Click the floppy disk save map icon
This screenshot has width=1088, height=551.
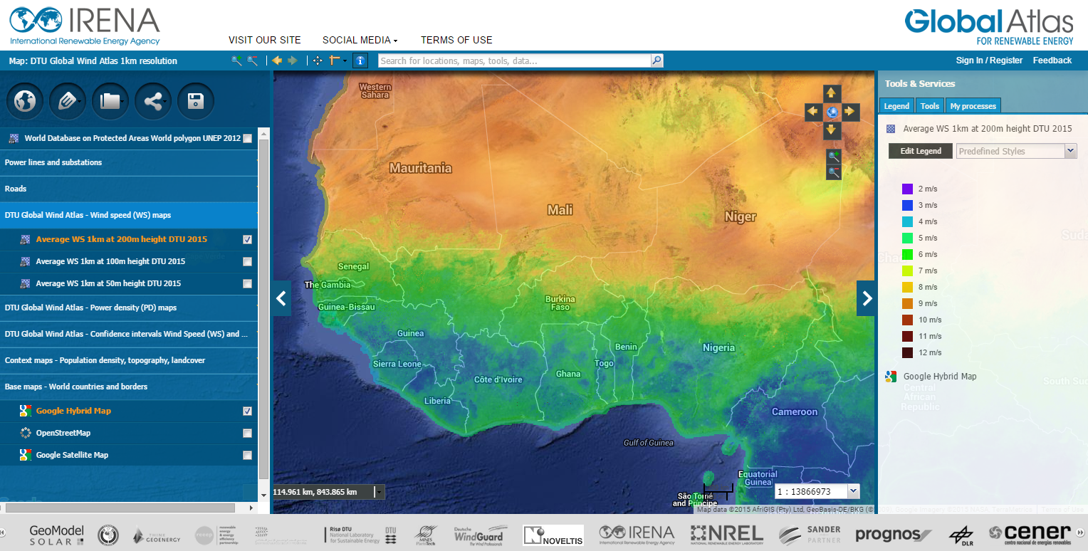[x=196, y=101]
